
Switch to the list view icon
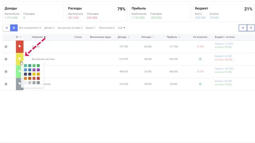point(6,28)
